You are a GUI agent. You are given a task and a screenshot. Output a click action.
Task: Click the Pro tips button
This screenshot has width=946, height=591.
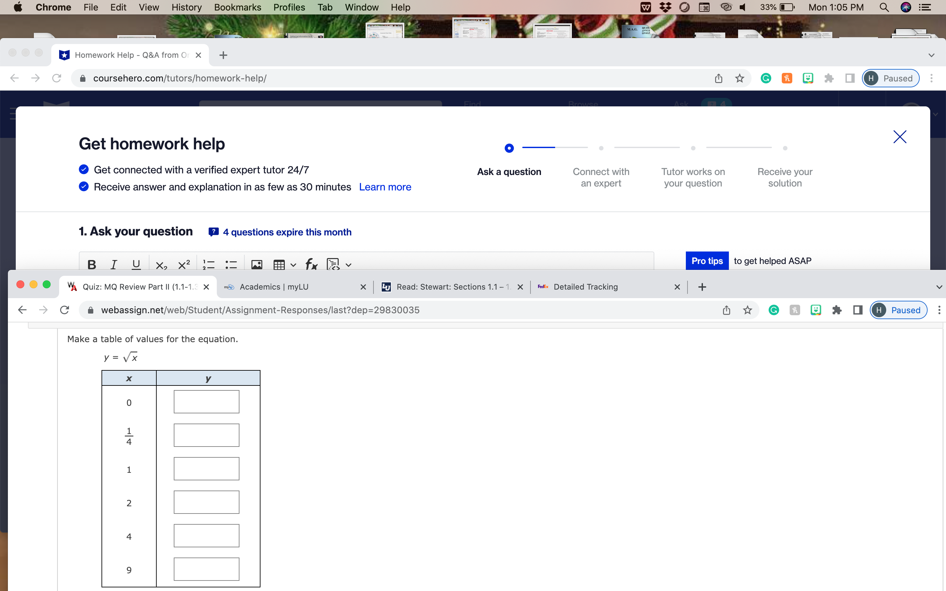[x=707, y=261]
